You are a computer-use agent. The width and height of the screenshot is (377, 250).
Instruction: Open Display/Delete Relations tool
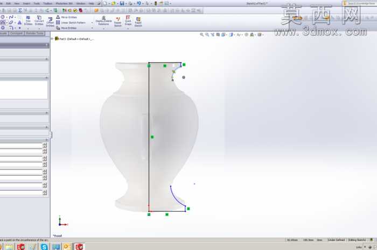(103, 20)
